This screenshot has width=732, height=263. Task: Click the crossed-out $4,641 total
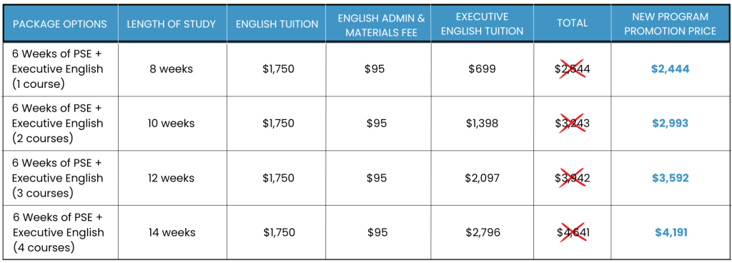[x=572, y=232]
